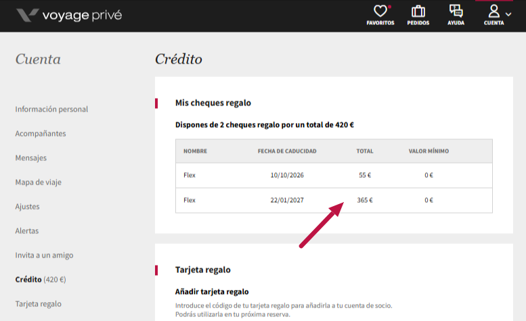Click the Cuenta sidebar title
The width and height of the screenshot is (526, 321).
(x=38, y=59)
